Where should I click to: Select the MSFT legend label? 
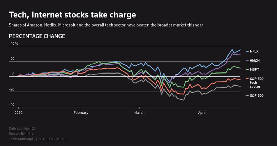254,70
